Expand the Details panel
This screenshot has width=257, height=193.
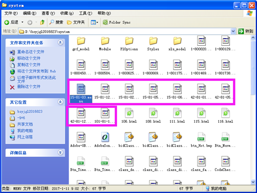pos(60,152)
